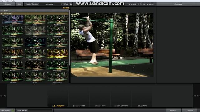Click the Post tool chain icon
This screenshot has width=200, height=112.
[140, 106]
